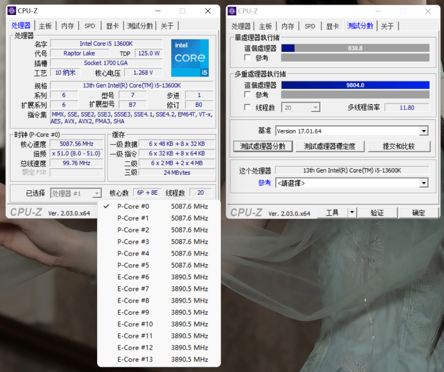This screenshot has width=444, height=372.
Task: Open 内存 tab in right window
Action: (288, 26)
